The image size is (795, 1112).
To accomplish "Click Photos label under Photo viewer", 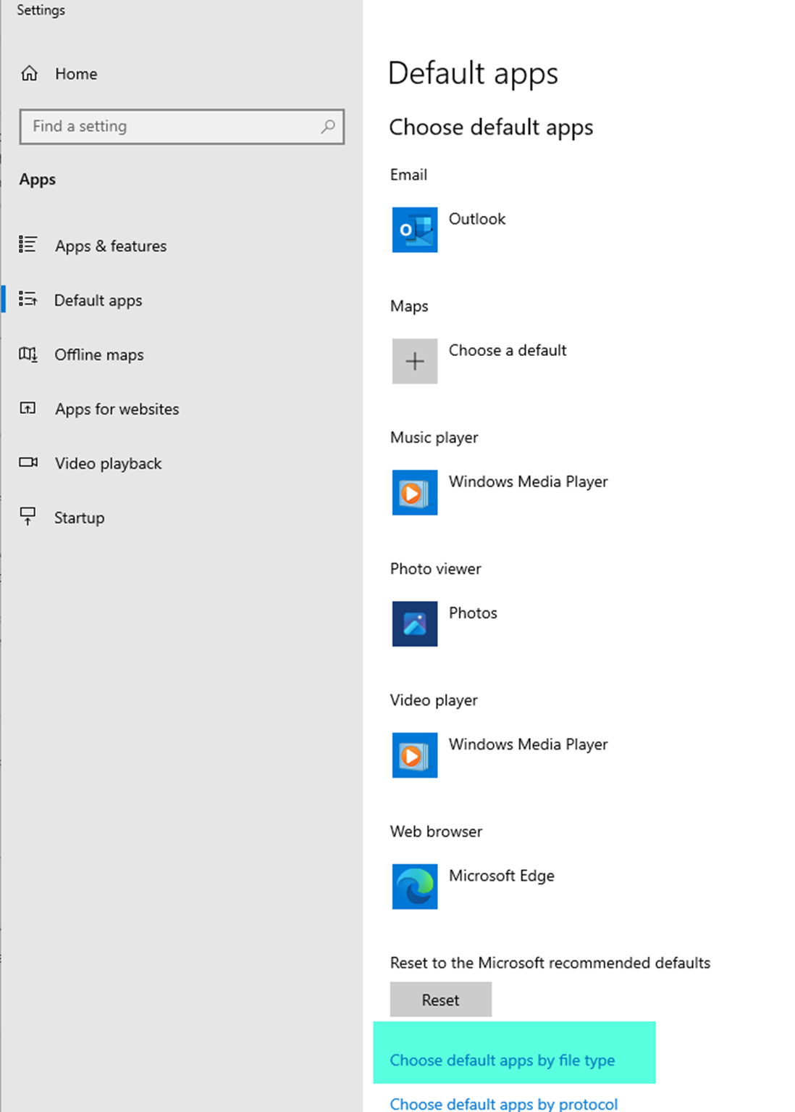I will [473, 613].
